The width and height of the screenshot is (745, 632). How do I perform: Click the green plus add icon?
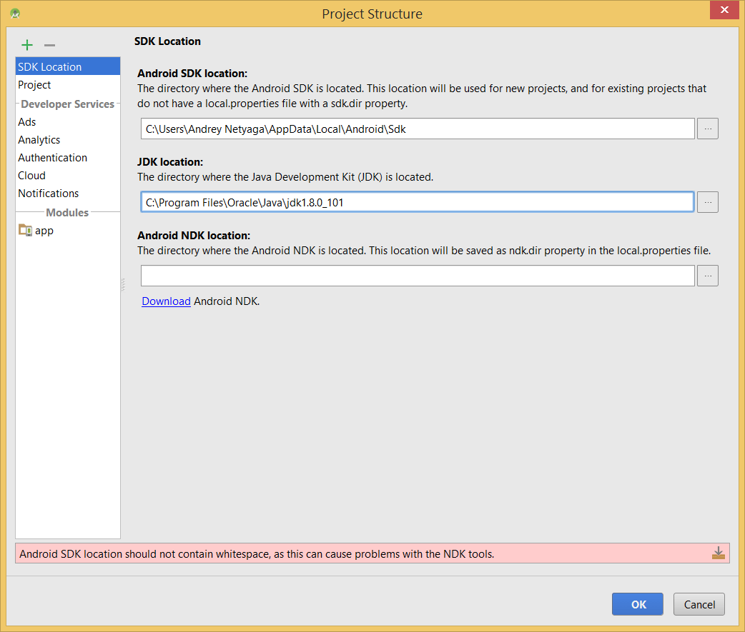[27, 45]
